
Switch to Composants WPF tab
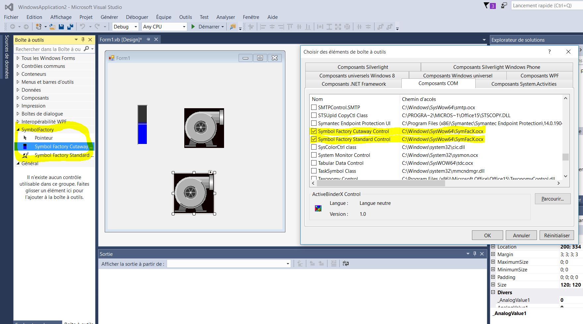click(539, 75)
